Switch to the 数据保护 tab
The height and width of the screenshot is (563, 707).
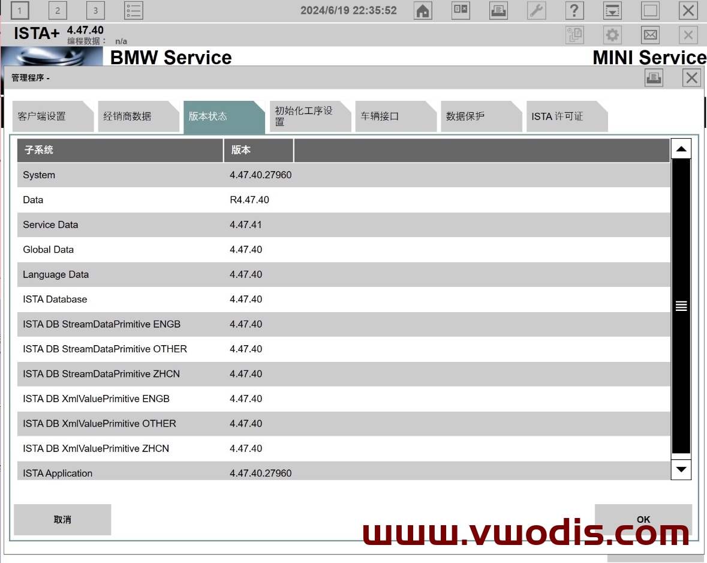pyautogui.click(x=482, y=116)
